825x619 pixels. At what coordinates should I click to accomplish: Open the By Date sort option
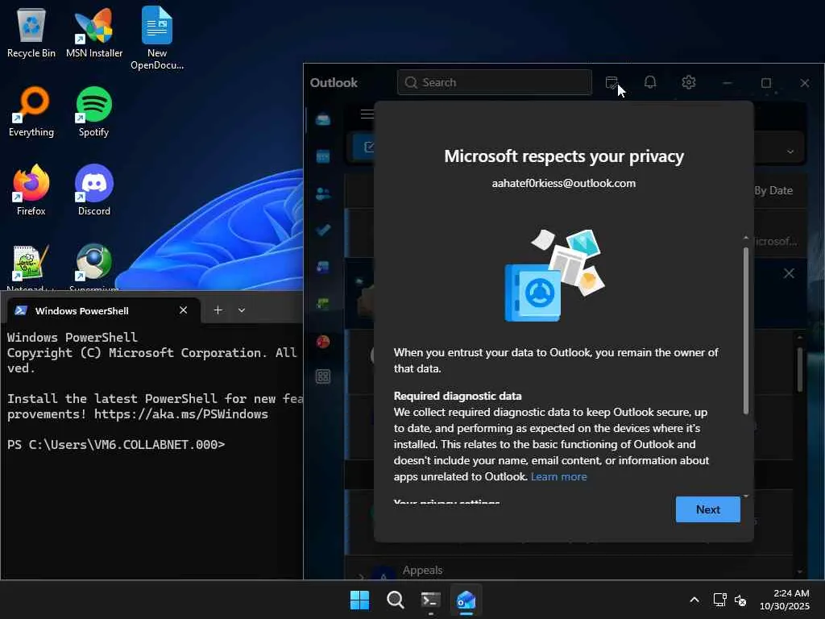coord(773,190)
